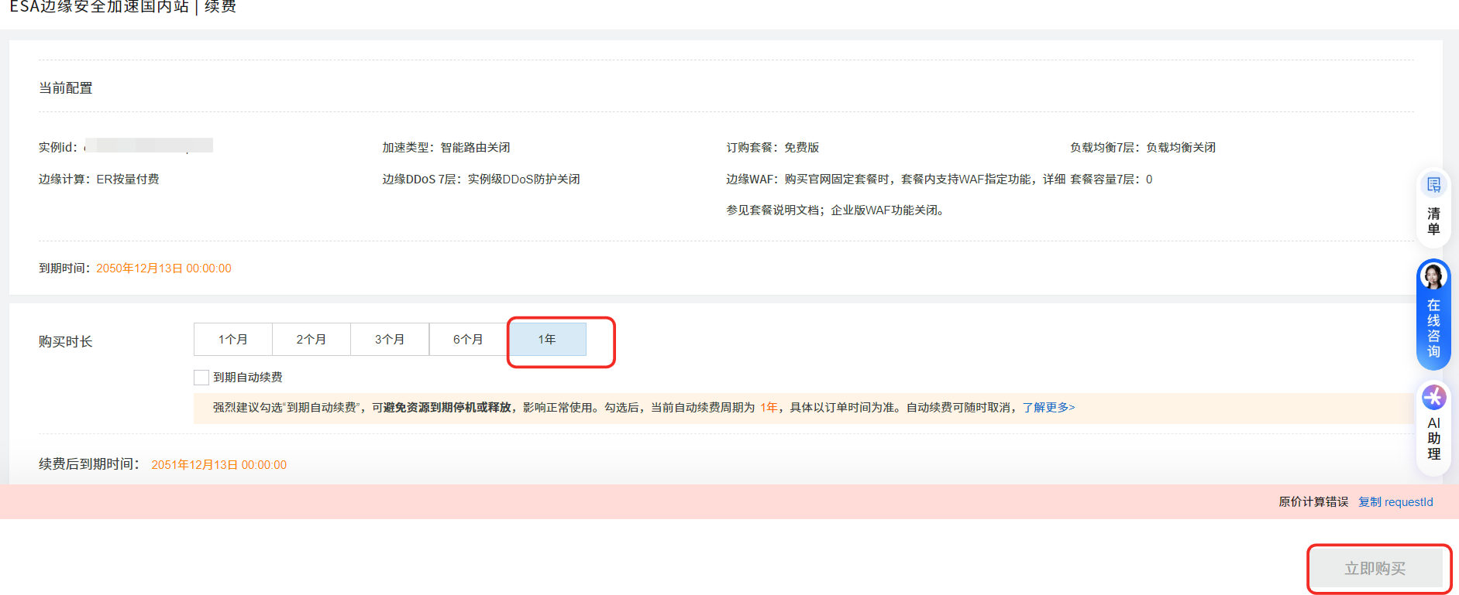Click the masked 实例id value

click(x=148, y=145)
